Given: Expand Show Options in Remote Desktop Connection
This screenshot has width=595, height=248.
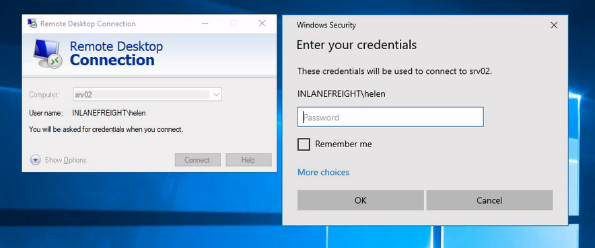Looking at the screenshot, I should tap(58, 160).
